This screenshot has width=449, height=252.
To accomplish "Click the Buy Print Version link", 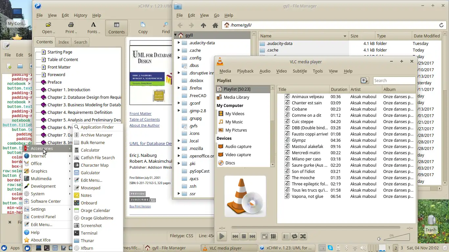I will click(x=140, y=206).
